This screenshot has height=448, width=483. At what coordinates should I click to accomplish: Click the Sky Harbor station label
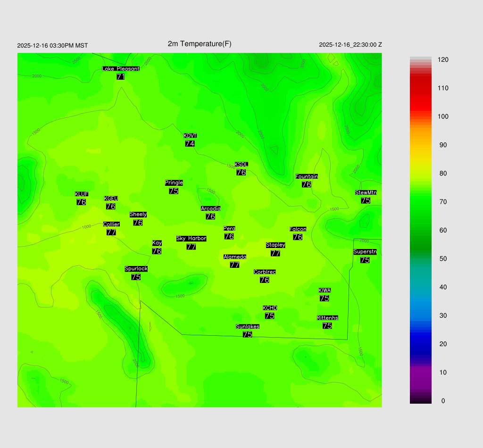pos(191,239)
